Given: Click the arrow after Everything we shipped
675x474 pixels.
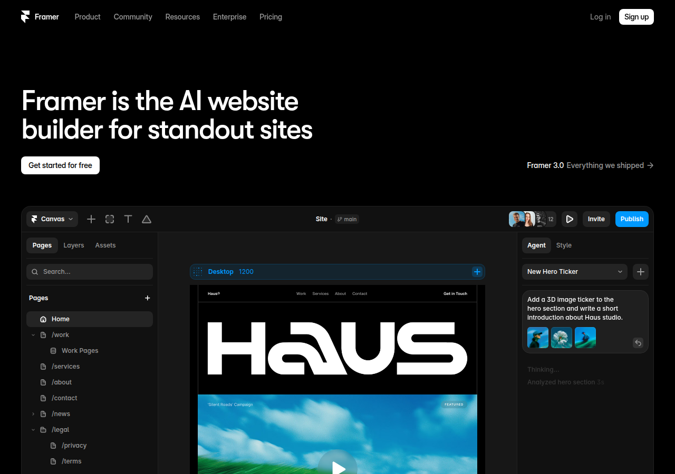Looking at the screenshot, I should tap(650, 165).
